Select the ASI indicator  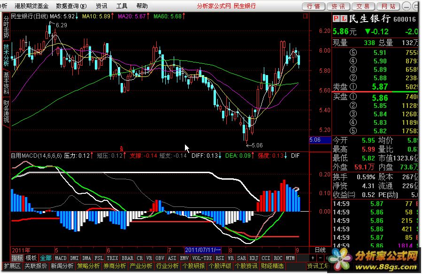(172, 258)
